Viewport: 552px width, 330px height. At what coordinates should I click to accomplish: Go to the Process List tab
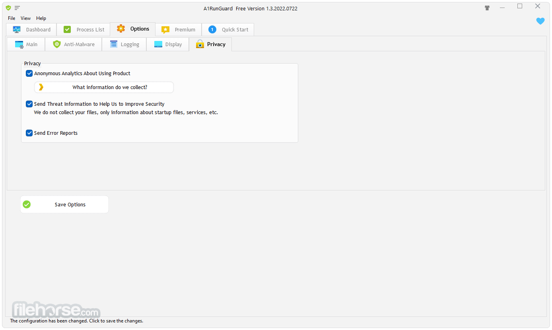pyautogui.click(x=84, y=29)
